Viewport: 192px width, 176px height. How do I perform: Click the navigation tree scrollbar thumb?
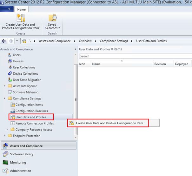[x=76, y=99]
